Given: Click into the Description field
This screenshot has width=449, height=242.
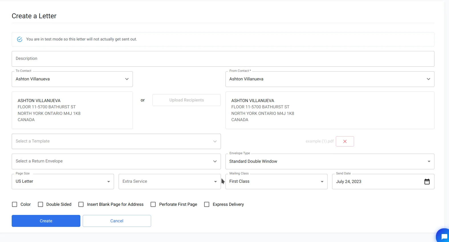Looking at the screenshot, I should pyautogui.click(x=223, y=59).
